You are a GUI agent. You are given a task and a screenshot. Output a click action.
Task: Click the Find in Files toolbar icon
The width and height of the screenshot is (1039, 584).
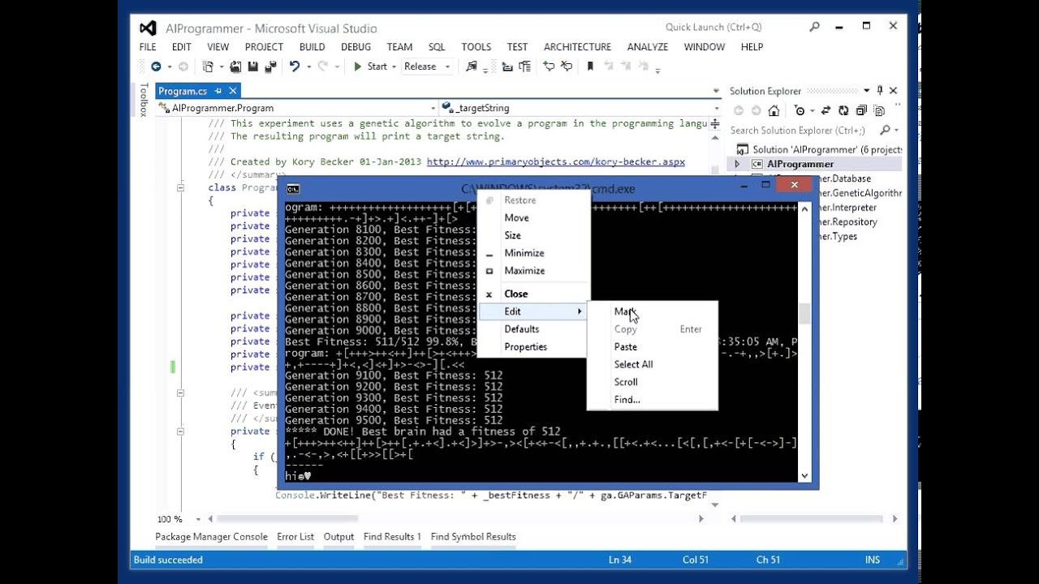471,67
